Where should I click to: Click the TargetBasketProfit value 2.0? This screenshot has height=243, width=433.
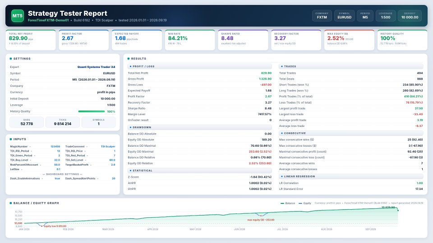coord(113,165)
